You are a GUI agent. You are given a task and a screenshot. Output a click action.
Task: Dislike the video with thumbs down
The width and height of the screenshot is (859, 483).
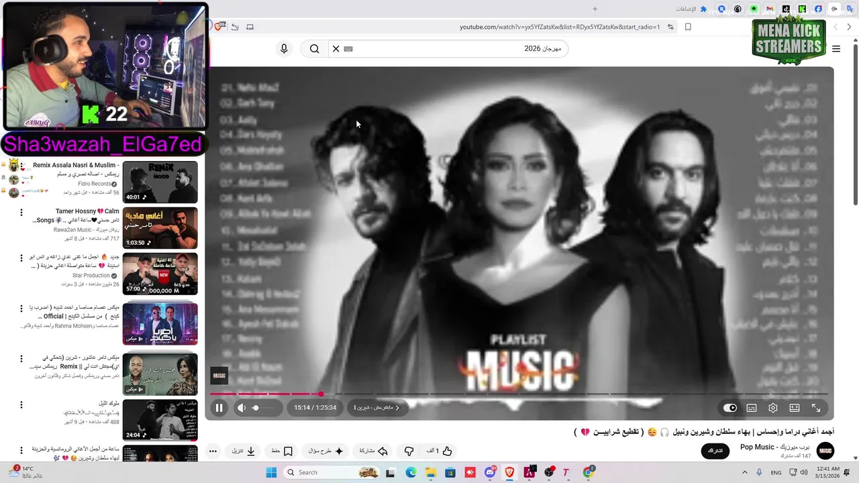pos(409,451)
